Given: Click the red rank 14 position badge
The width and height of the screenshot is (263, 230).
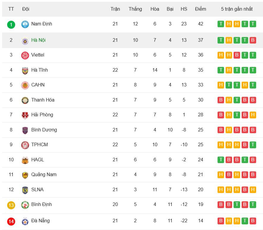Looking at the screenshot, I should click(11, 221).
